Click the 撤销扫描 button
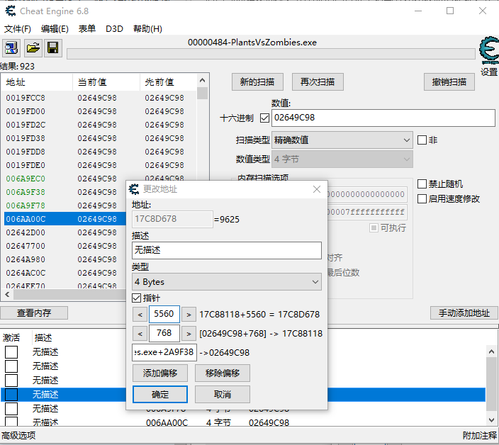Screen dimensions: 499x445 point(449,82)
